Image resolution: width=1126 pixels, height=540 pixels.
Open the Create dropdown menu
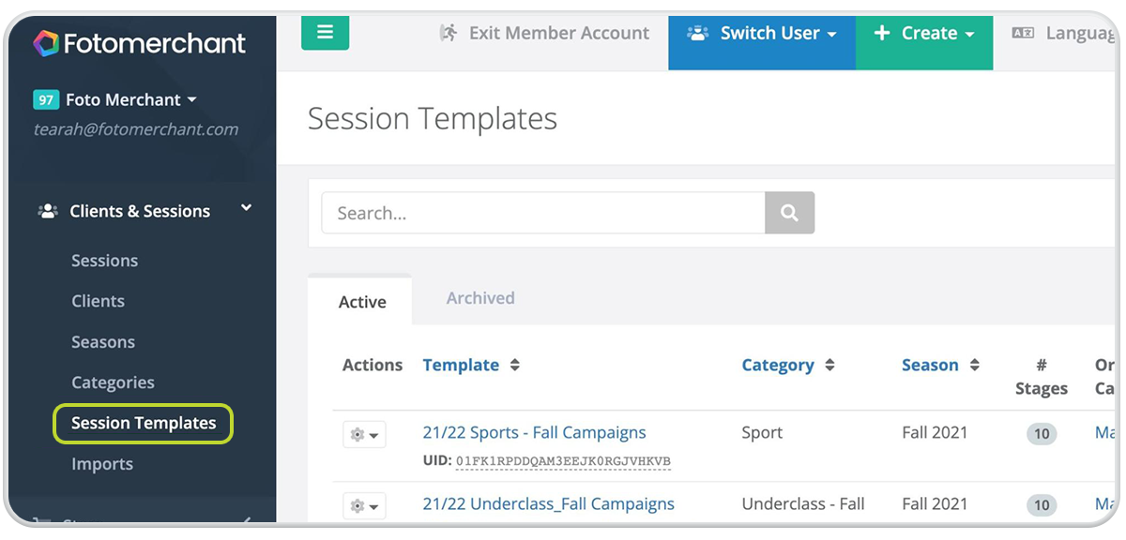tap(924, 34)
